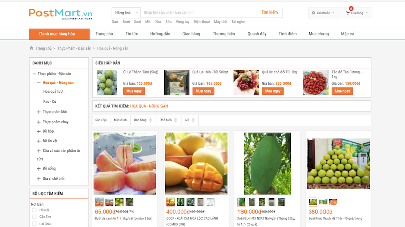405x227 pixels.
Task: Focus the product search input field
Action: [199, 12]
